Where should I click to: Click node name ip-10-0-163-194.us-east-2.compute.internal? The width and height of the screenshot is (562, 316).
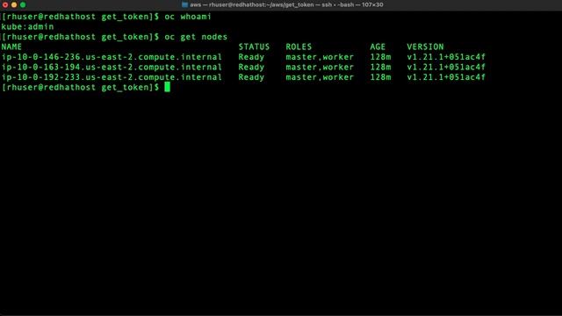pos(112,67)
